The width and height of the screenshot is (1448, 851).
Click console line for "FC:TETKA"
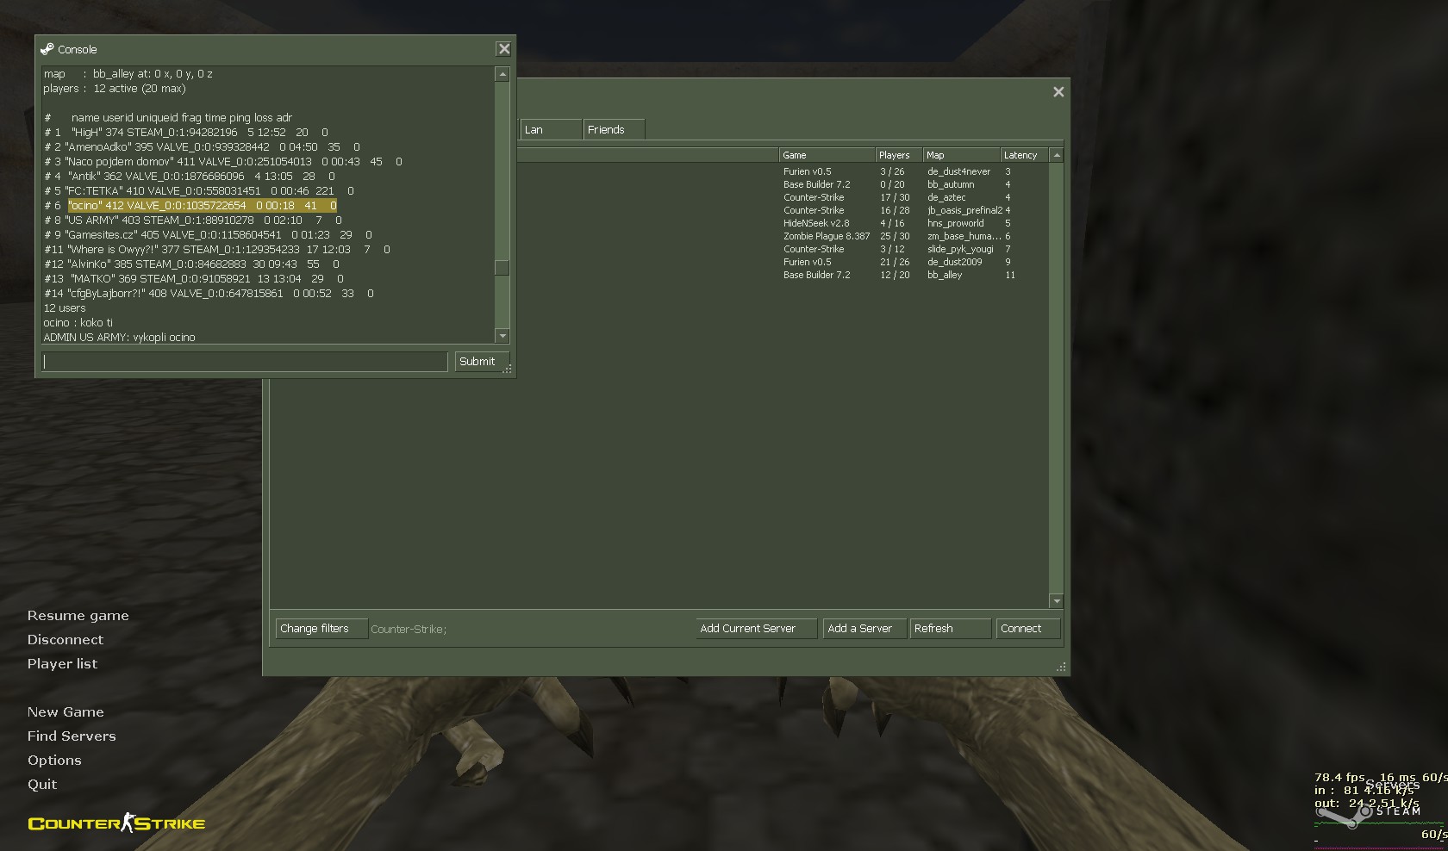[199, 191]
